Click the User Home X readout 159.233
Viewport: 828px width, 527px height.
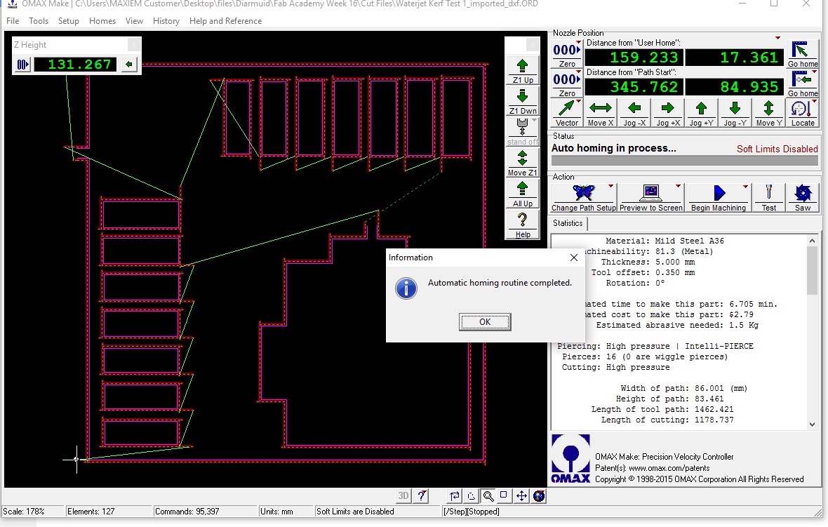(x=634, y=57)
